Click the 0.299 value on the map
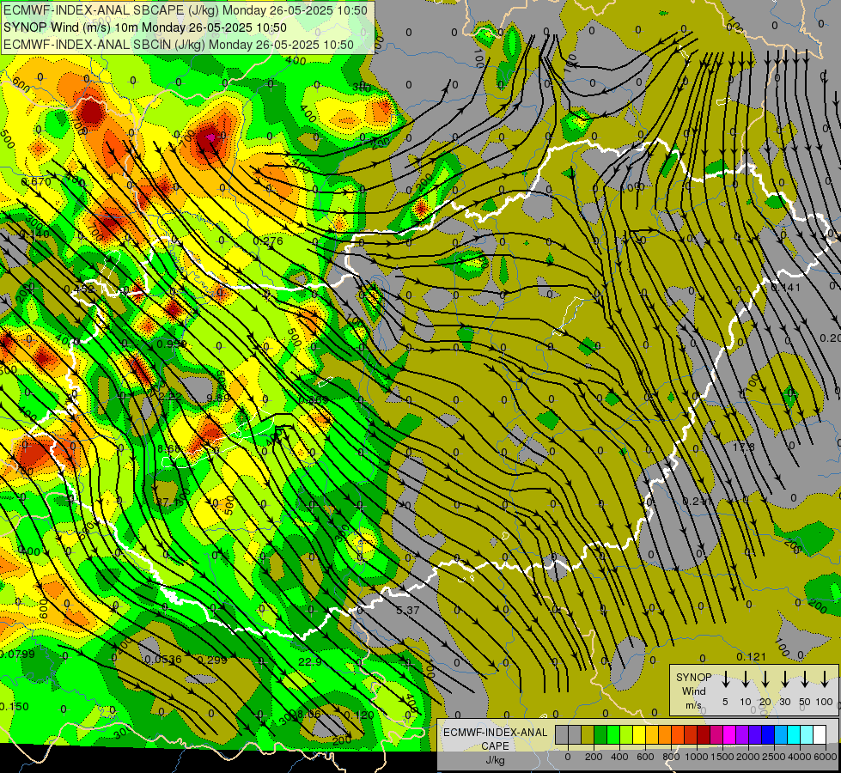Image resolution: width=841 pixels, height=773 pixels. (x=212, y=660)
